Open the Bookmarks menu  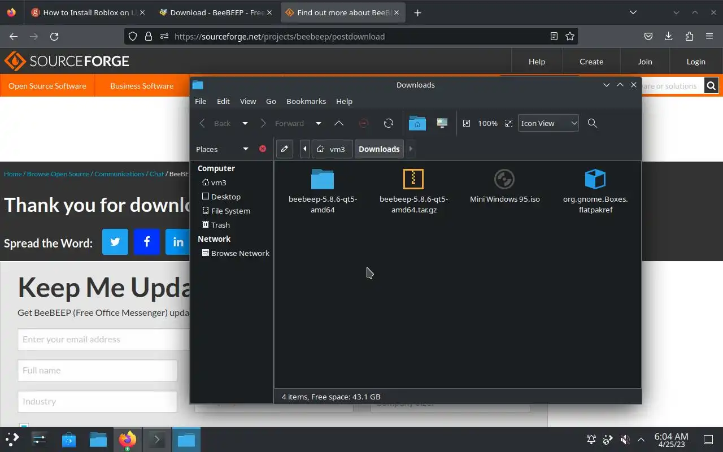(306, 101)
